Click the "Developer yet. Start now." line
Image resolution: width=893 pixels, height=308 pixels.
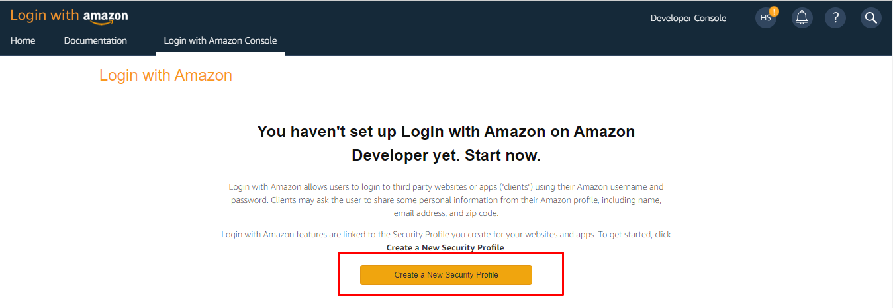(x=446, y=156)
